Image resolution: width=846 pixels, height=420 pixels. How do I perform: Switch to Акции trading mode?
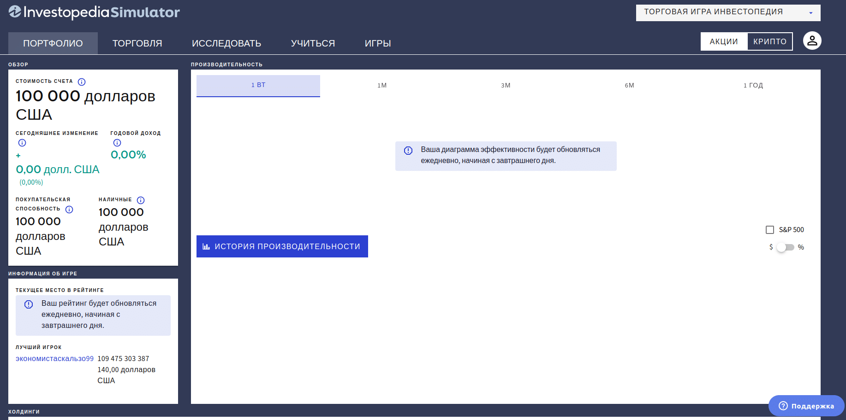click(x=723, y=41)
